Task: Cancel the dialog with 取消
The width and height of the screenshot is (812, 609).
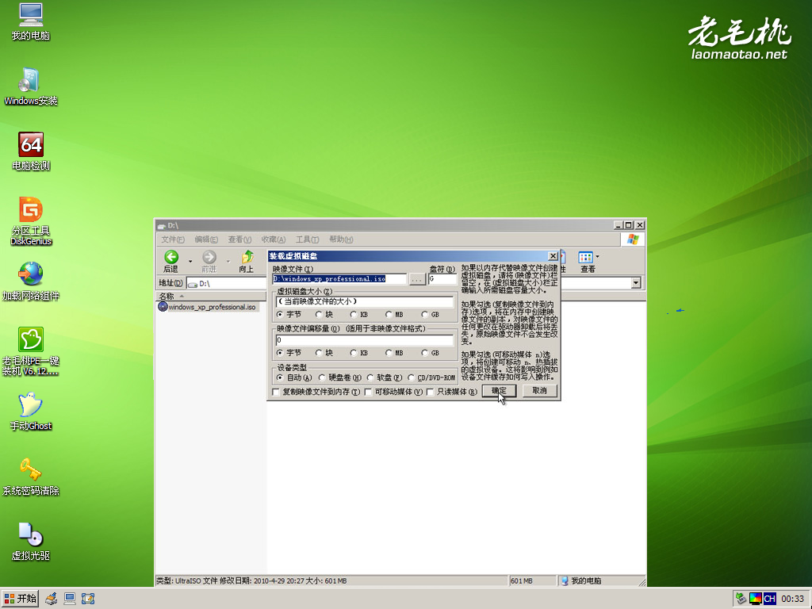Action: point(539,391)
